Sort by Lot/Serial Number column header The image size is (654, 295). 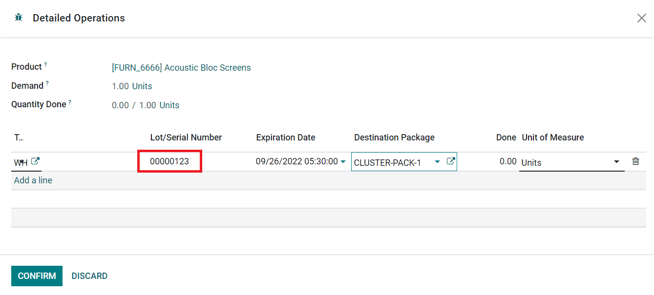coord(186,138)
